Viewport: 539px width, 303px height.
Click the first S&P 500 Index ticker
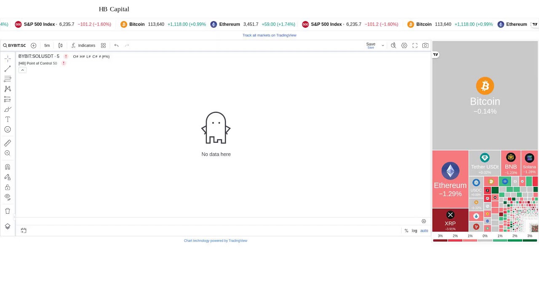[63, 24]
